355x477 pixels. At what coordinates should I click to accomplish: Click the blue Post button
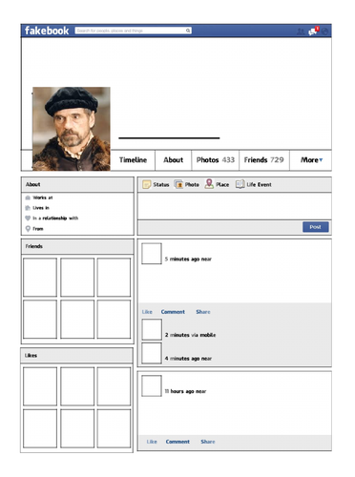pos(315,227)
